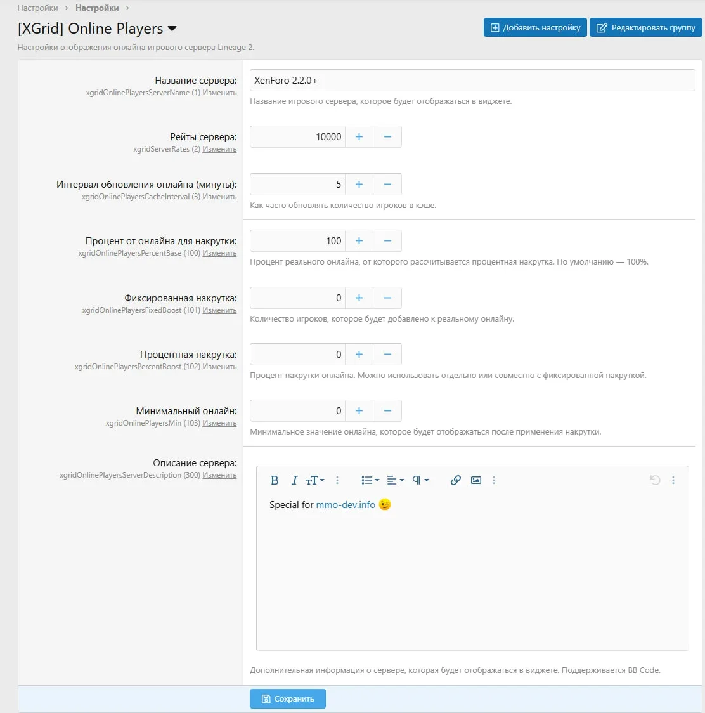Click Изменить link for xgridOnlinePlayersFixedBoost
This screenshot has height=713, width=705.
[x=219, y=310]
